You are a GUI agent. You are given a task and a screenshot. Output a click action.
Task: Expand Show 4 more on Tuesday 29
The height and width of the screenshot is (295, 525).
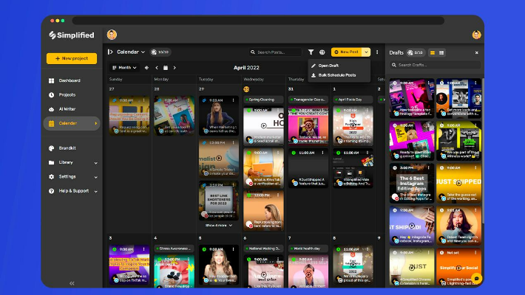coord(219,226)
